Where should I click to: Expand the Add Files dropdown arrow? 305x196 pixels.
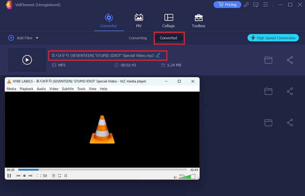click(x=37, y=38)
